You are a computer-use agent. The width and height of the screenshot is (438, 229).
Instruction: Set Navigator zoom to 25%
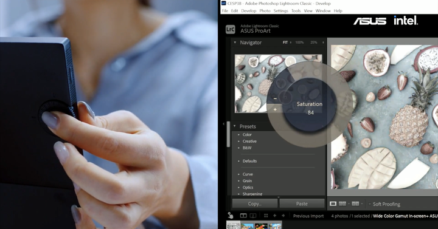tap(314, 43)
